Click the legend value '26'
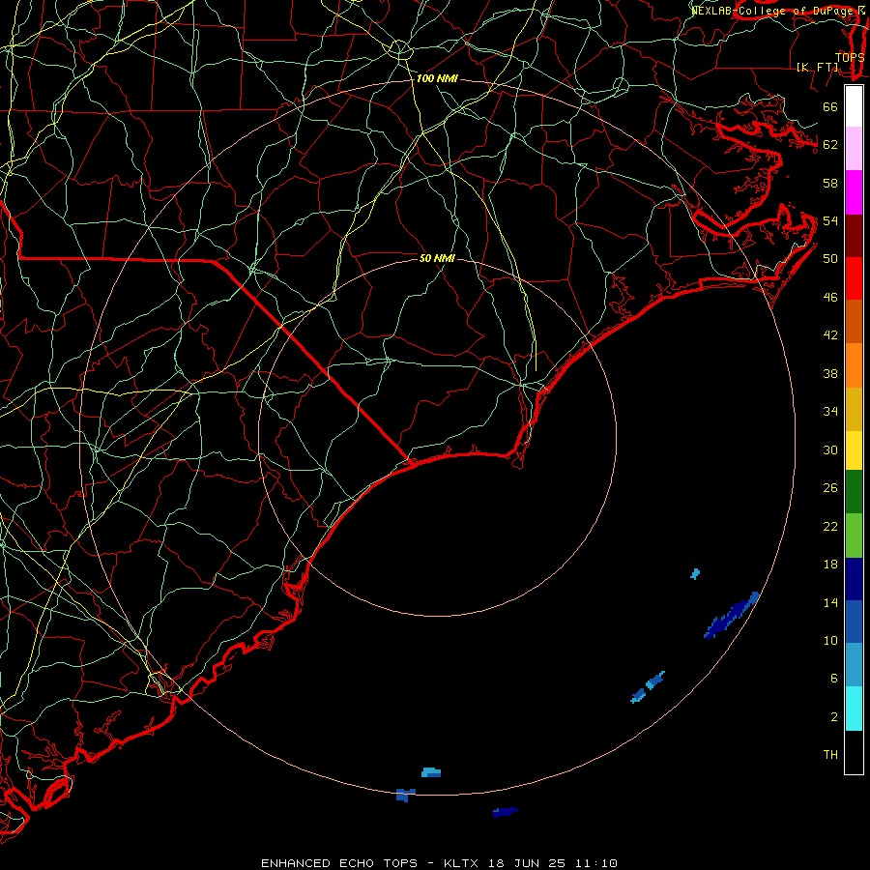Image resolution: width=870 pixels, height=870 pixels. tap(830, 488)
